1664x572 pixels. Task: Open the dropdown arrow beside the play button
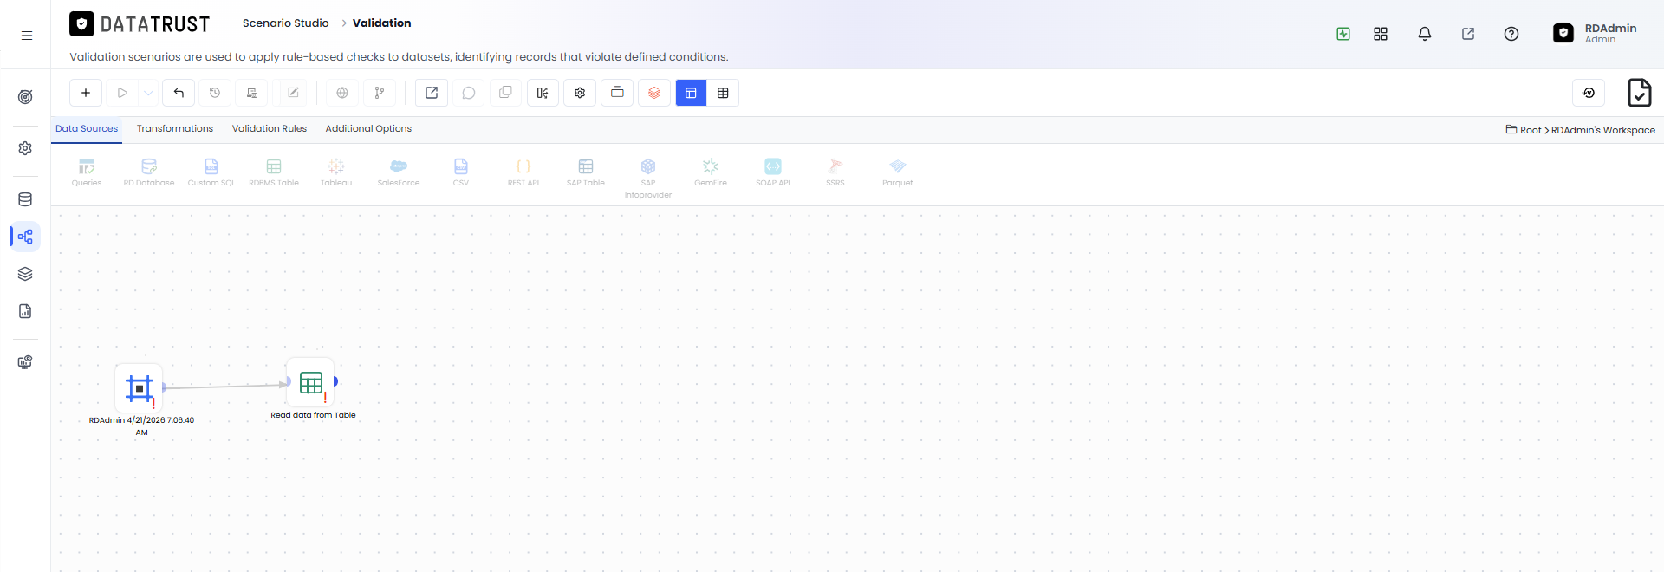[148, 93]
